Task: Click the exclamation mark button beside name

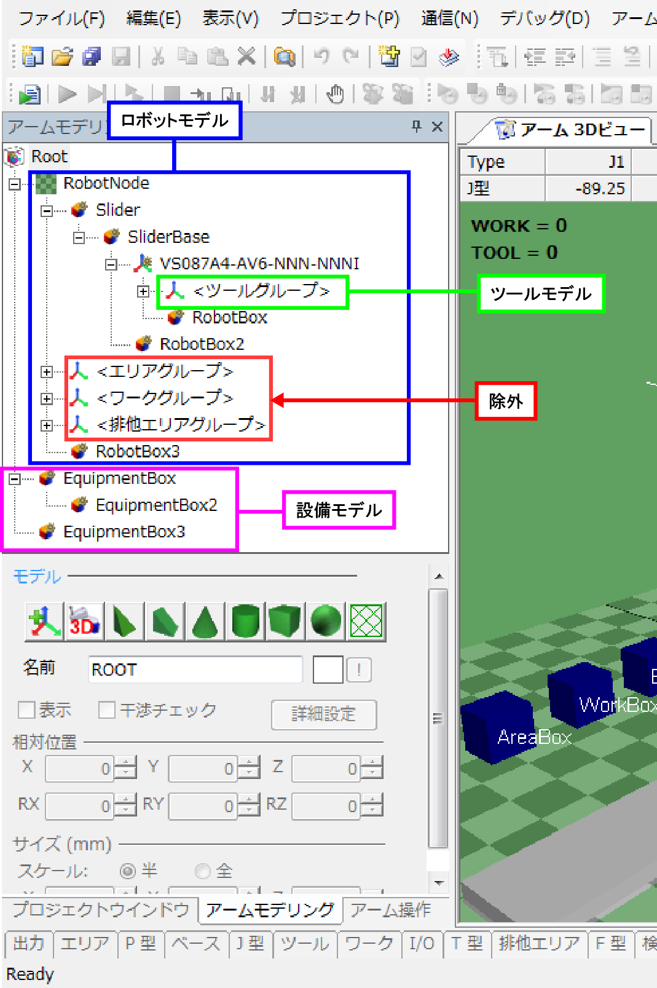Action: [x=359, y=670]
